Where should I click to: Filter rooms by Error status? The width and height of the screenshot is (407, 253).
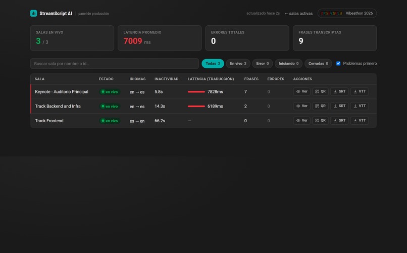point(263,64)
